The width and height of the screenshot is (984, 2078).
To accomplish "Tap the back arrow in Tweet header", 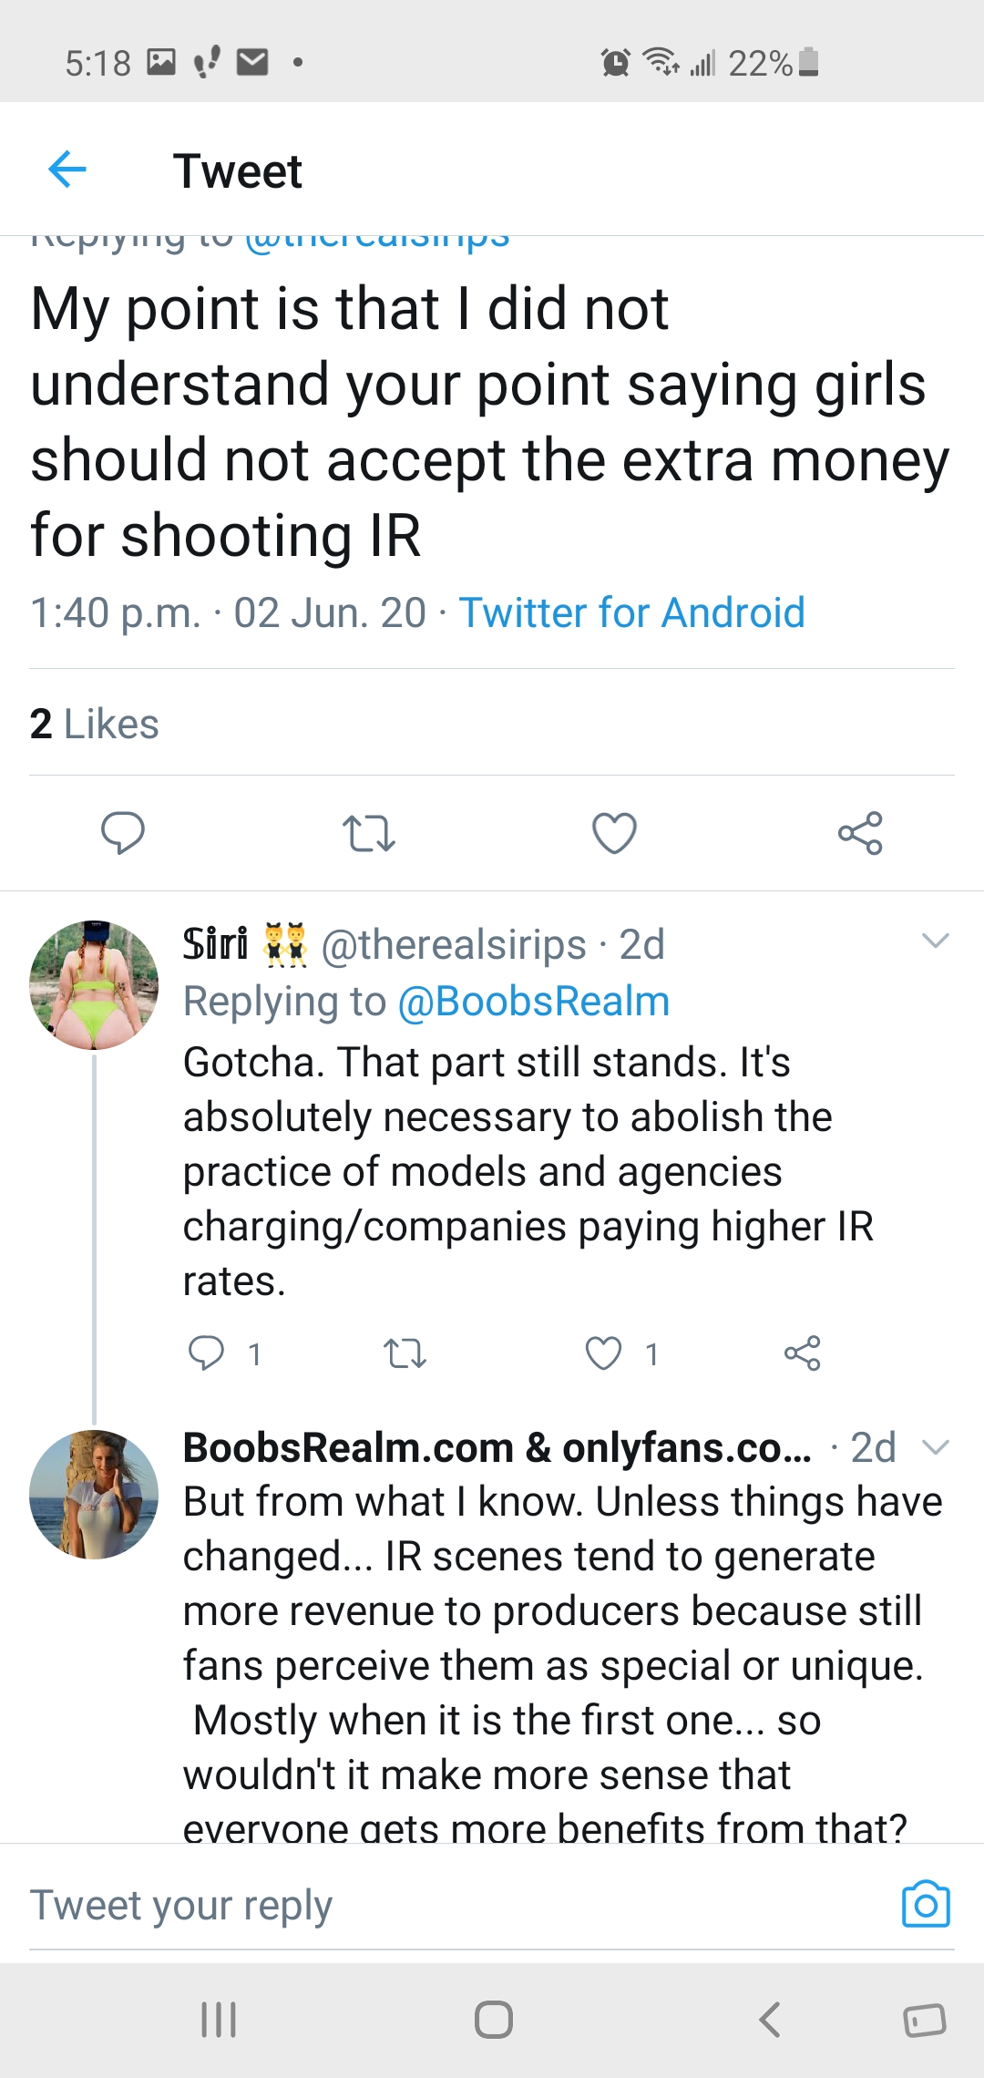I will click(x=67, y=170).
